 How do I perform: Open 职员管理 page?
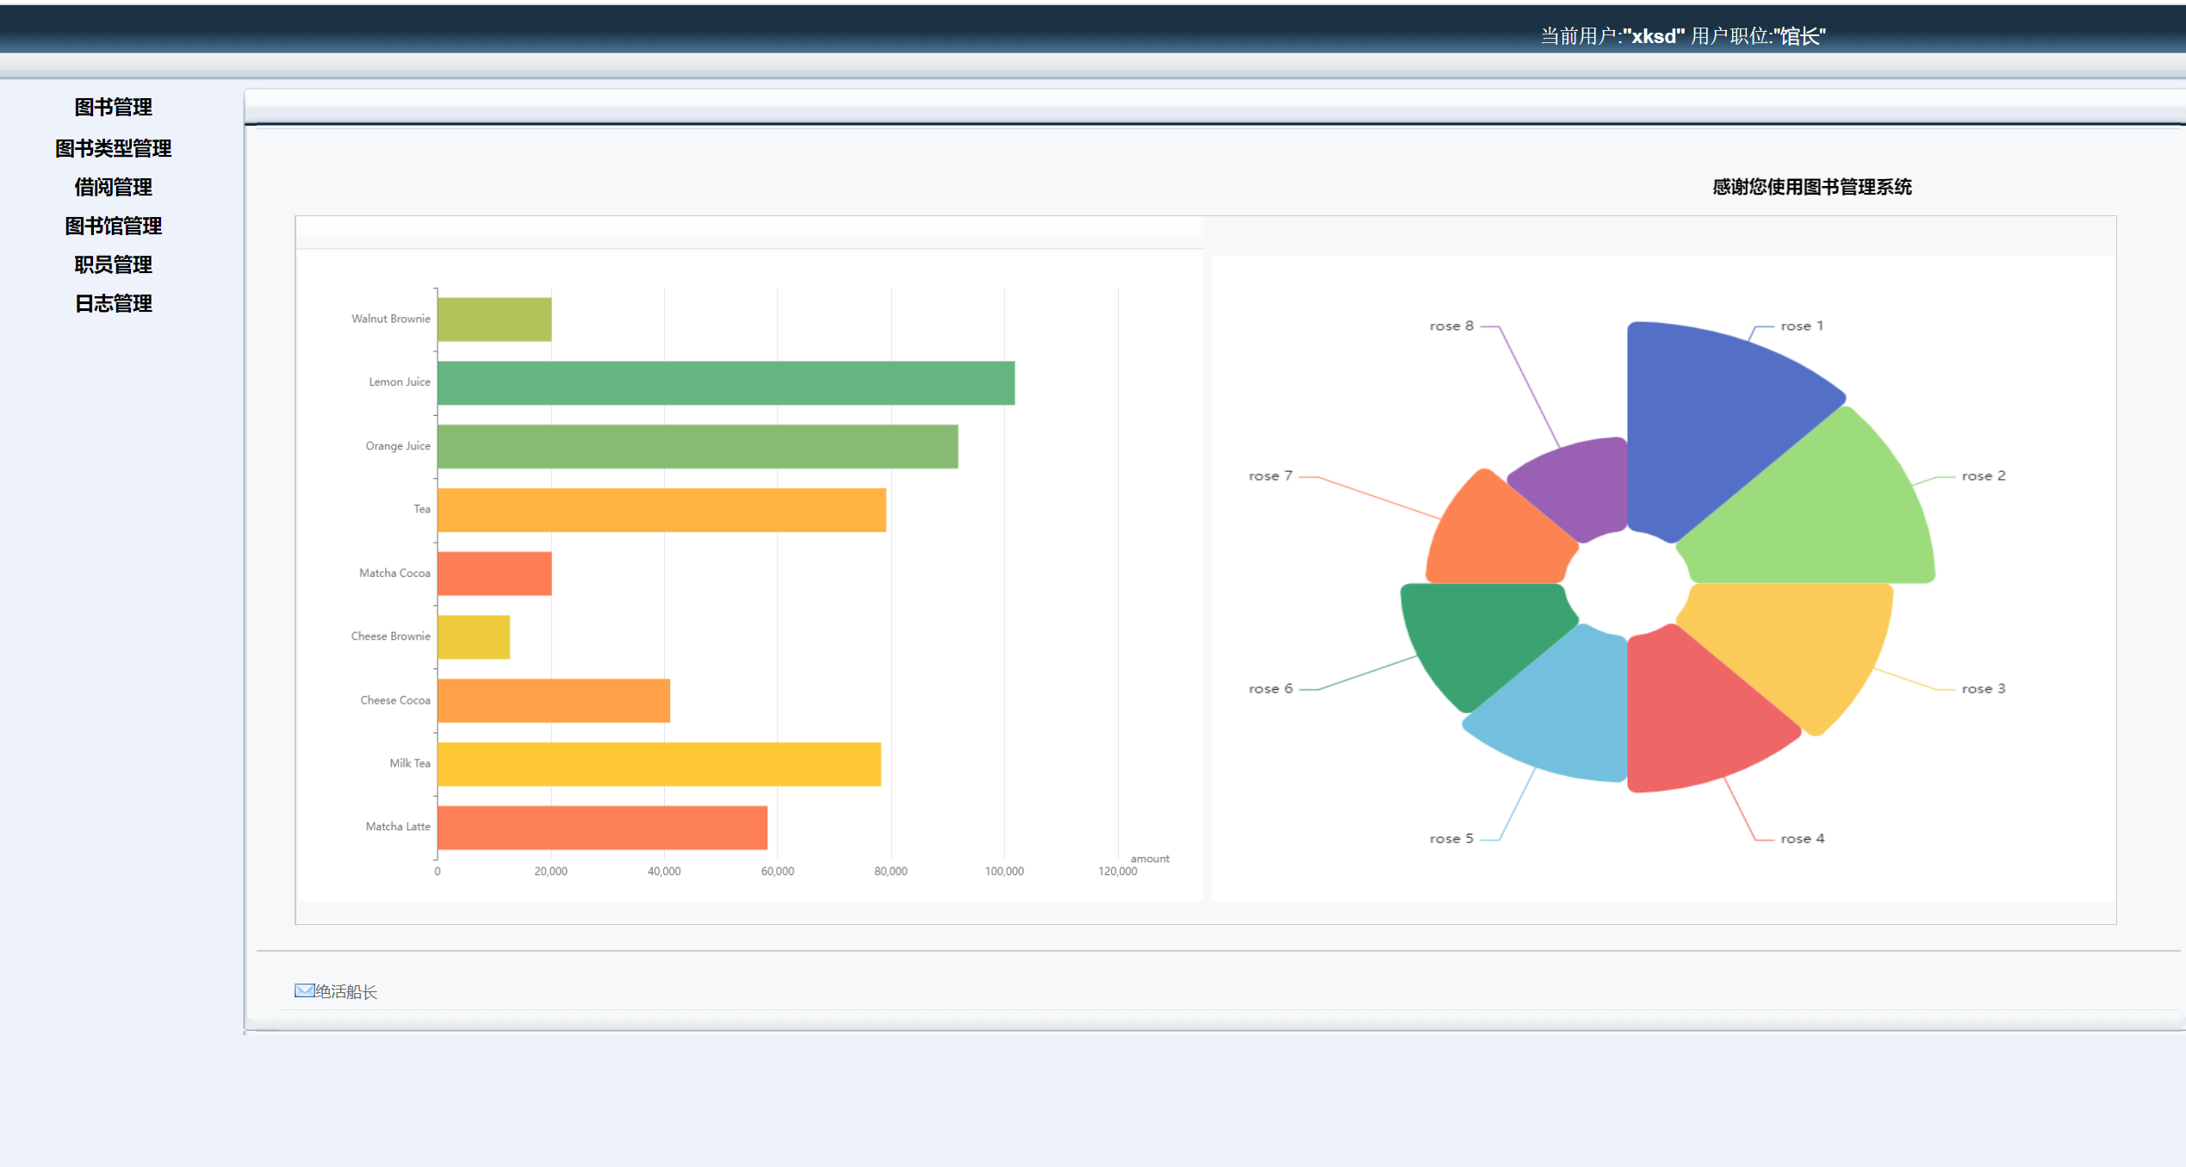tap(113, 264)
